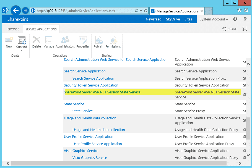The width and height of the screenshot is (252, 168).
Task: Click the Publish ribbon icon
Action: 98,42
